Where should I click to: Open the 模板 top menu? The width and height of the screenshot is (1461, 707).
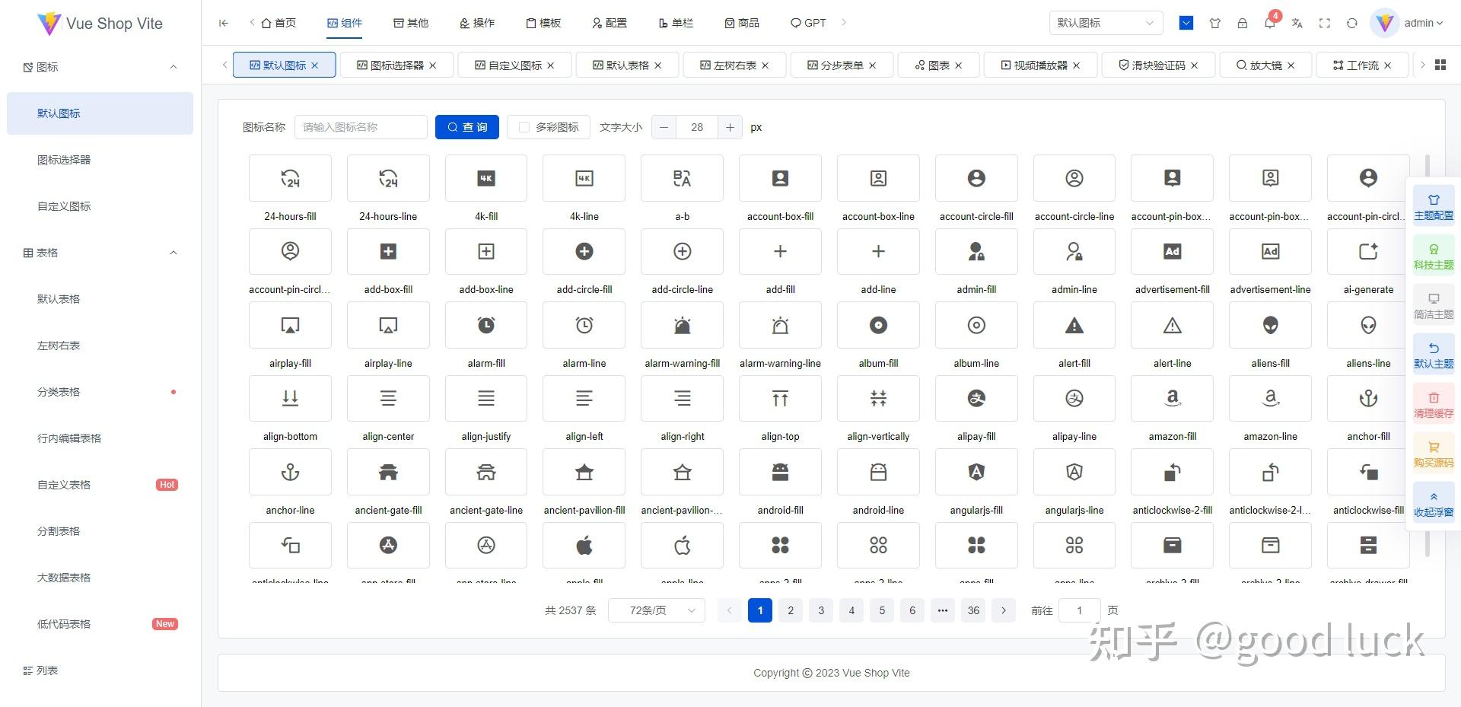pyautogui.click(x=543, y=23)
